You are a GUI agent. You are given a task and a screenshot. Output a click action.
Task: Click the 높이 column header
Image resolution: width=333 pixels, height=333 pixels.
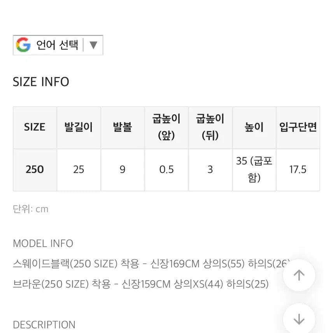pos(254,127)
